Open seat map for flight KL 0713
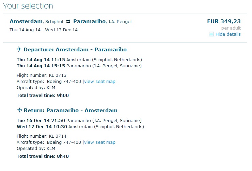This screenshot has width=252, height=171. click(x=100, y=82)
